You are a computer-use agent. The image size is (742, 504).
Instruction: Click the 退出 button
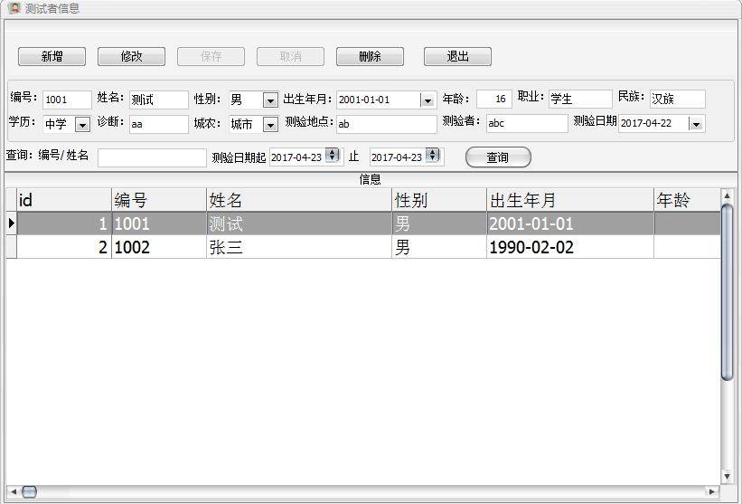click(457, 56)
